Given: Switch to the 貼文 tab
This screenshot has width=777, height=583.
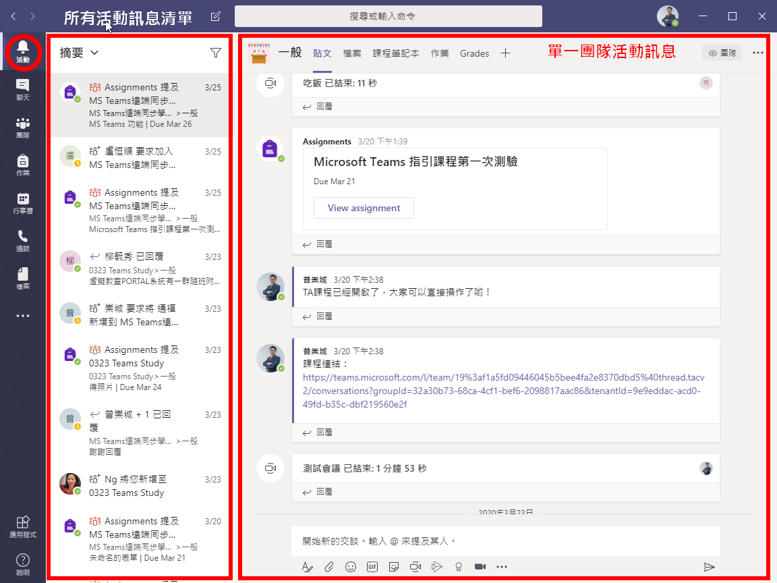Looking at the screenshot, I should coord(322,53).
